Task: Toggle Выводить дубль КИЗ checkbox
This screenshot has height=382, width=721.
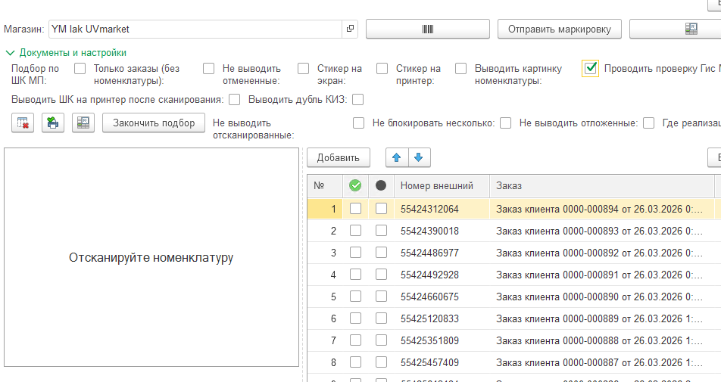Action: 357,100
